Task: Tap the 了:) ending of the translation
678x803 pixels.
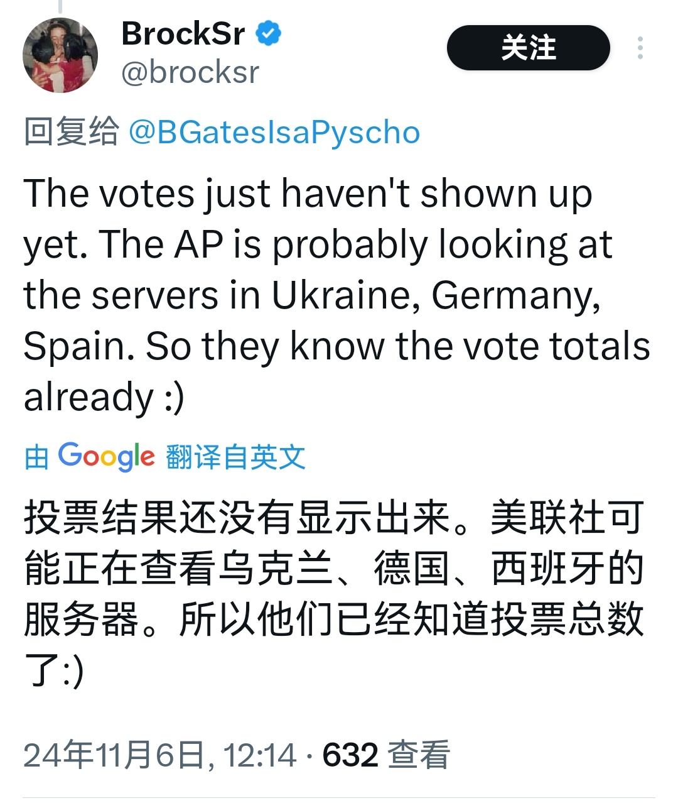Action: [54, 670]
